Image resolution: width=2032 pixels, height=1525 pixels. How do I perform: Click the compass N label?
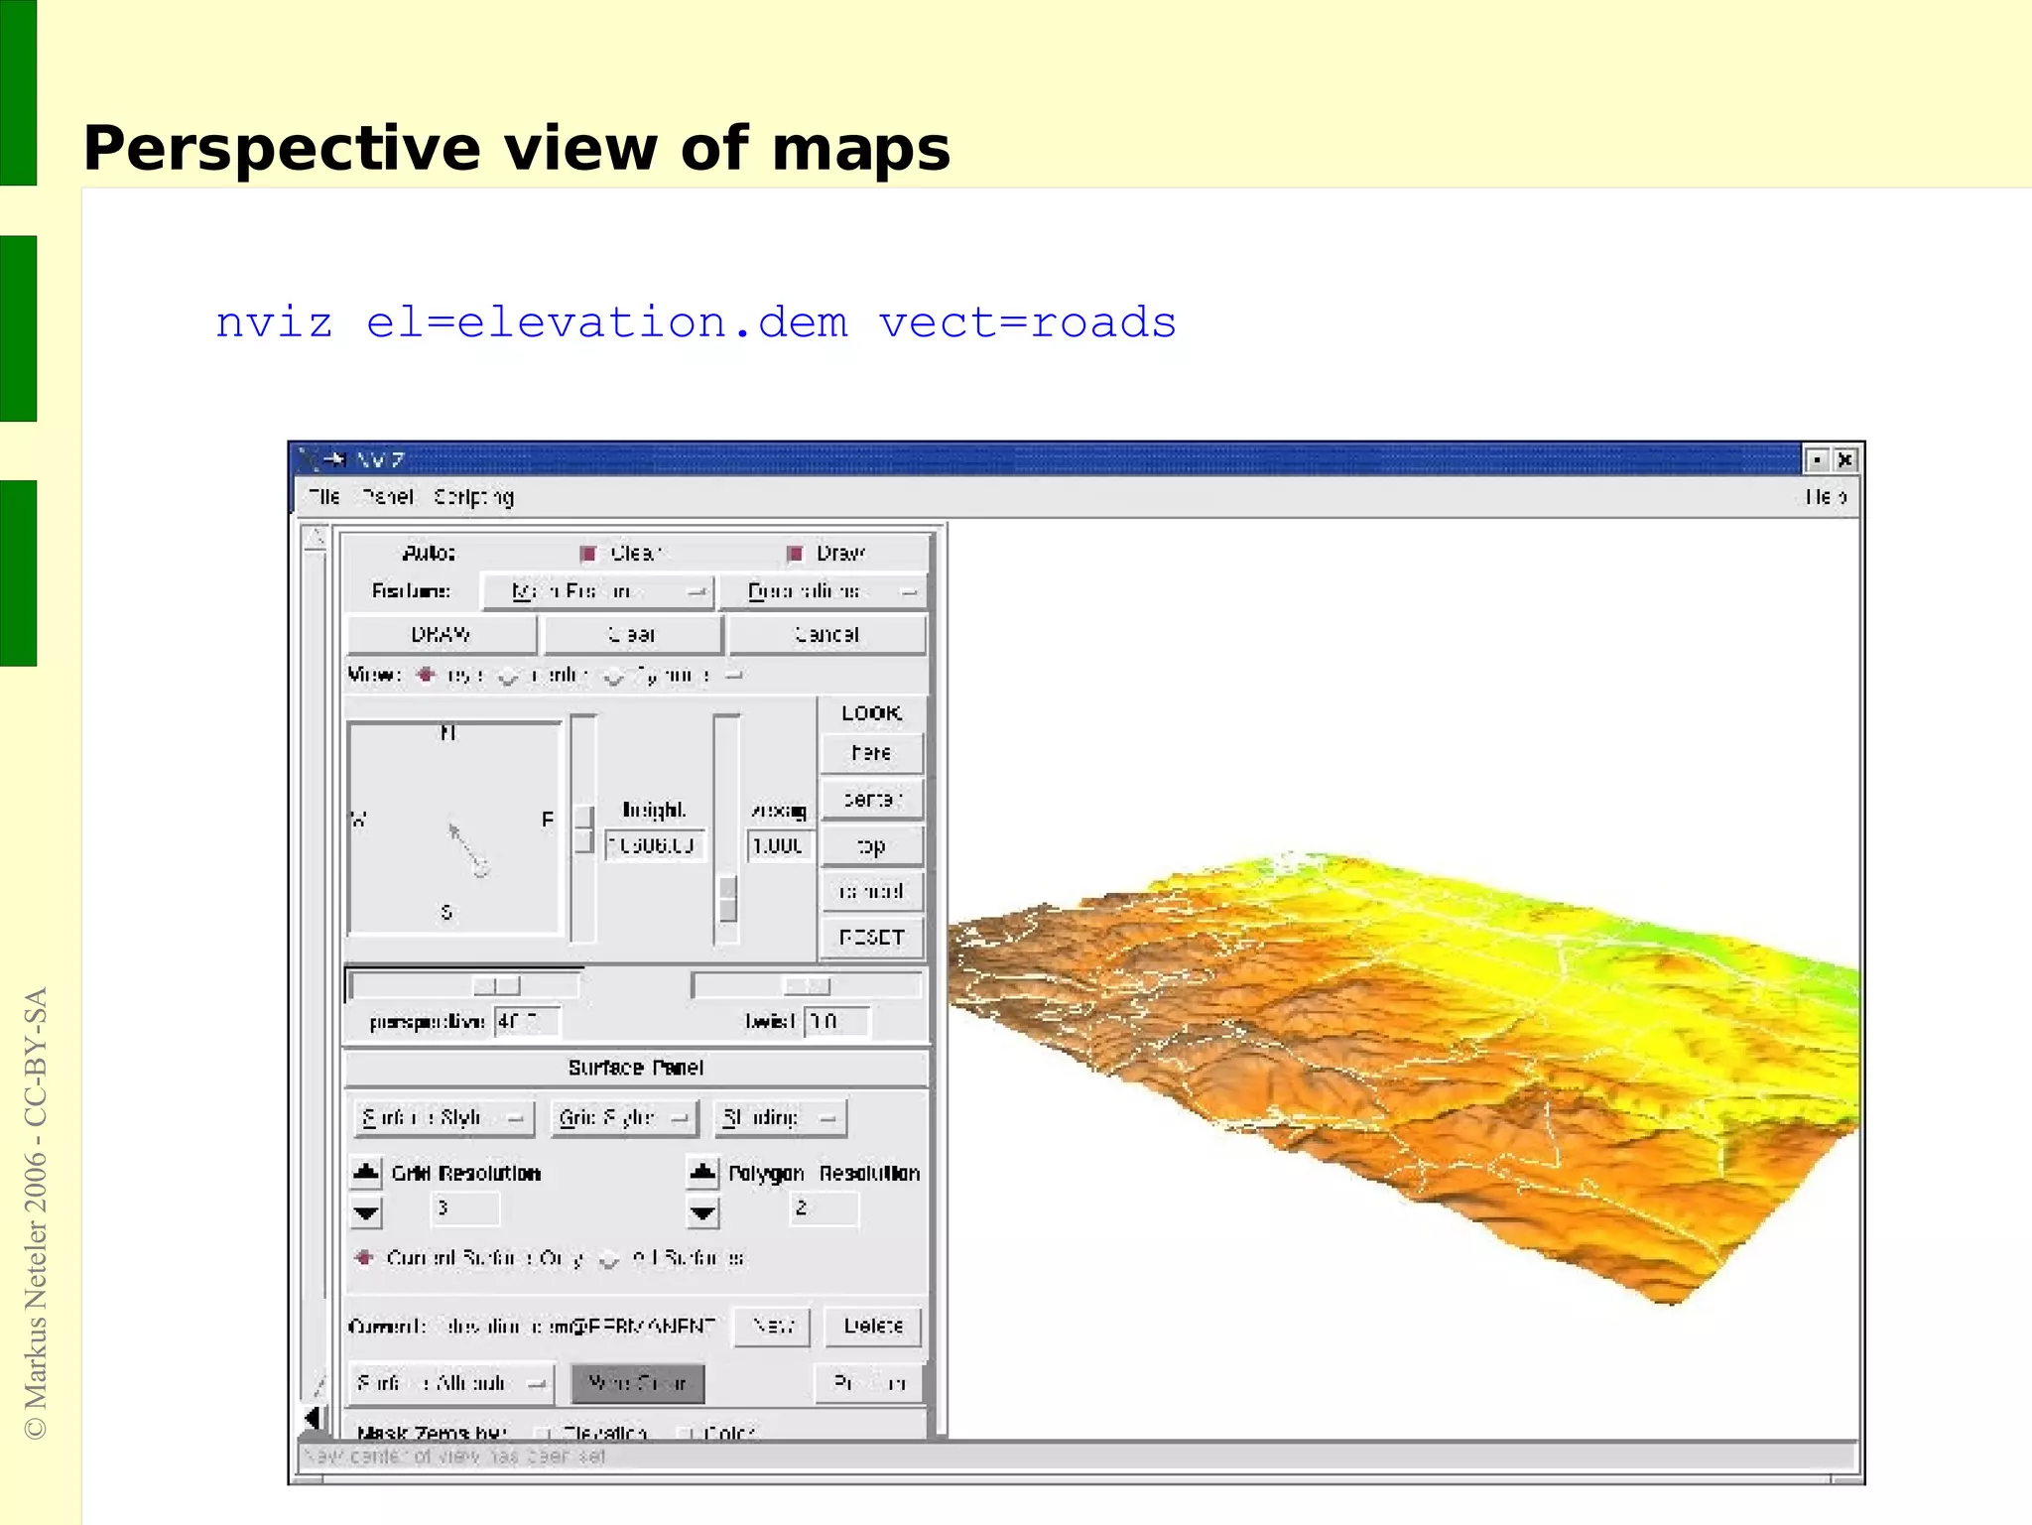pyautogui.click(x=448, y=733)
